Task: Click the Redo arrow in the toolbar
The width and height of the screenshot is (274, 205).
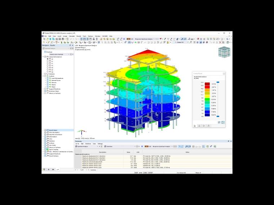Action: (75, 39)
